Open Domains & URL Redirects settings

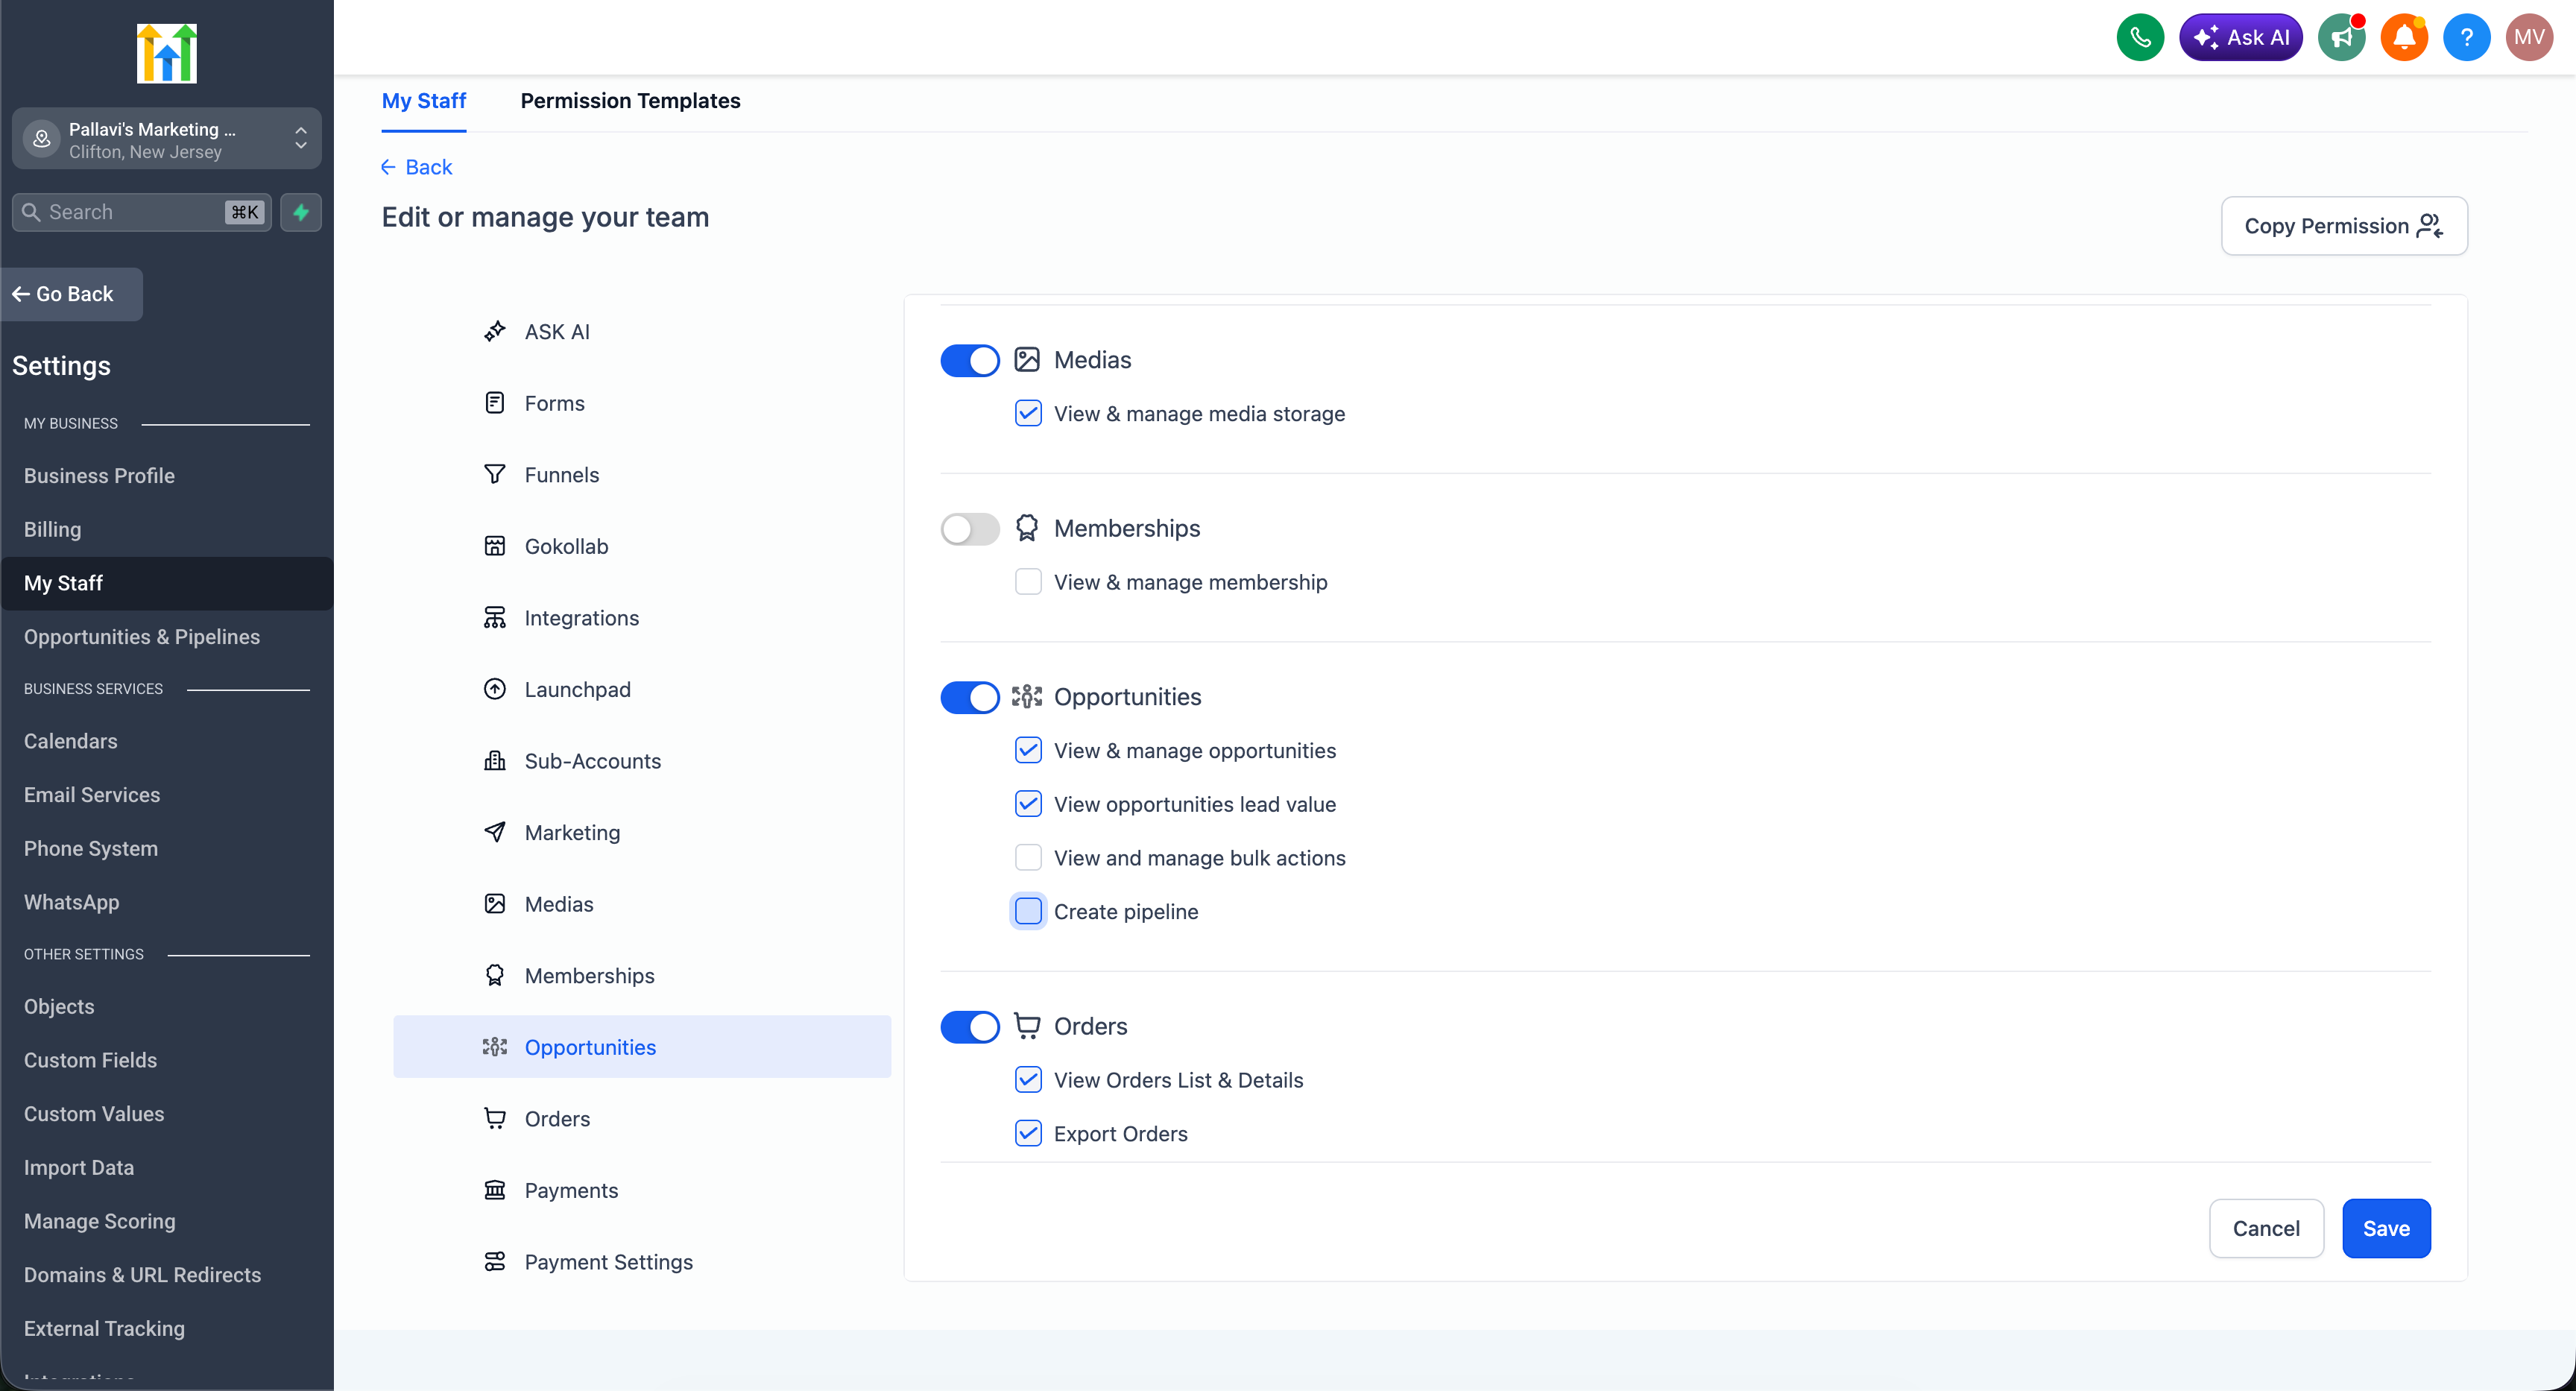[142, 1275]
